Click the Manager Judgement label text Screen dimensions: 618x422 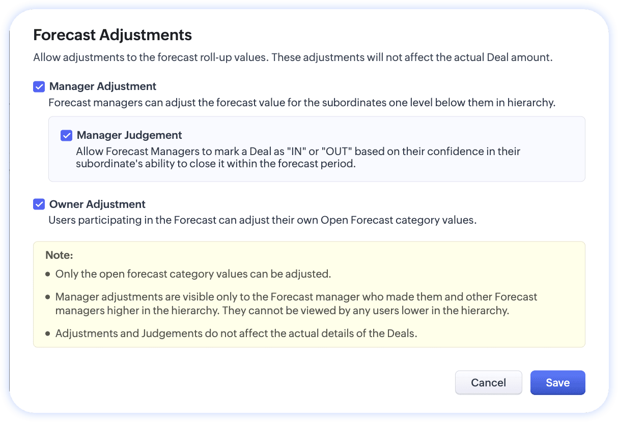click(129, 135)
